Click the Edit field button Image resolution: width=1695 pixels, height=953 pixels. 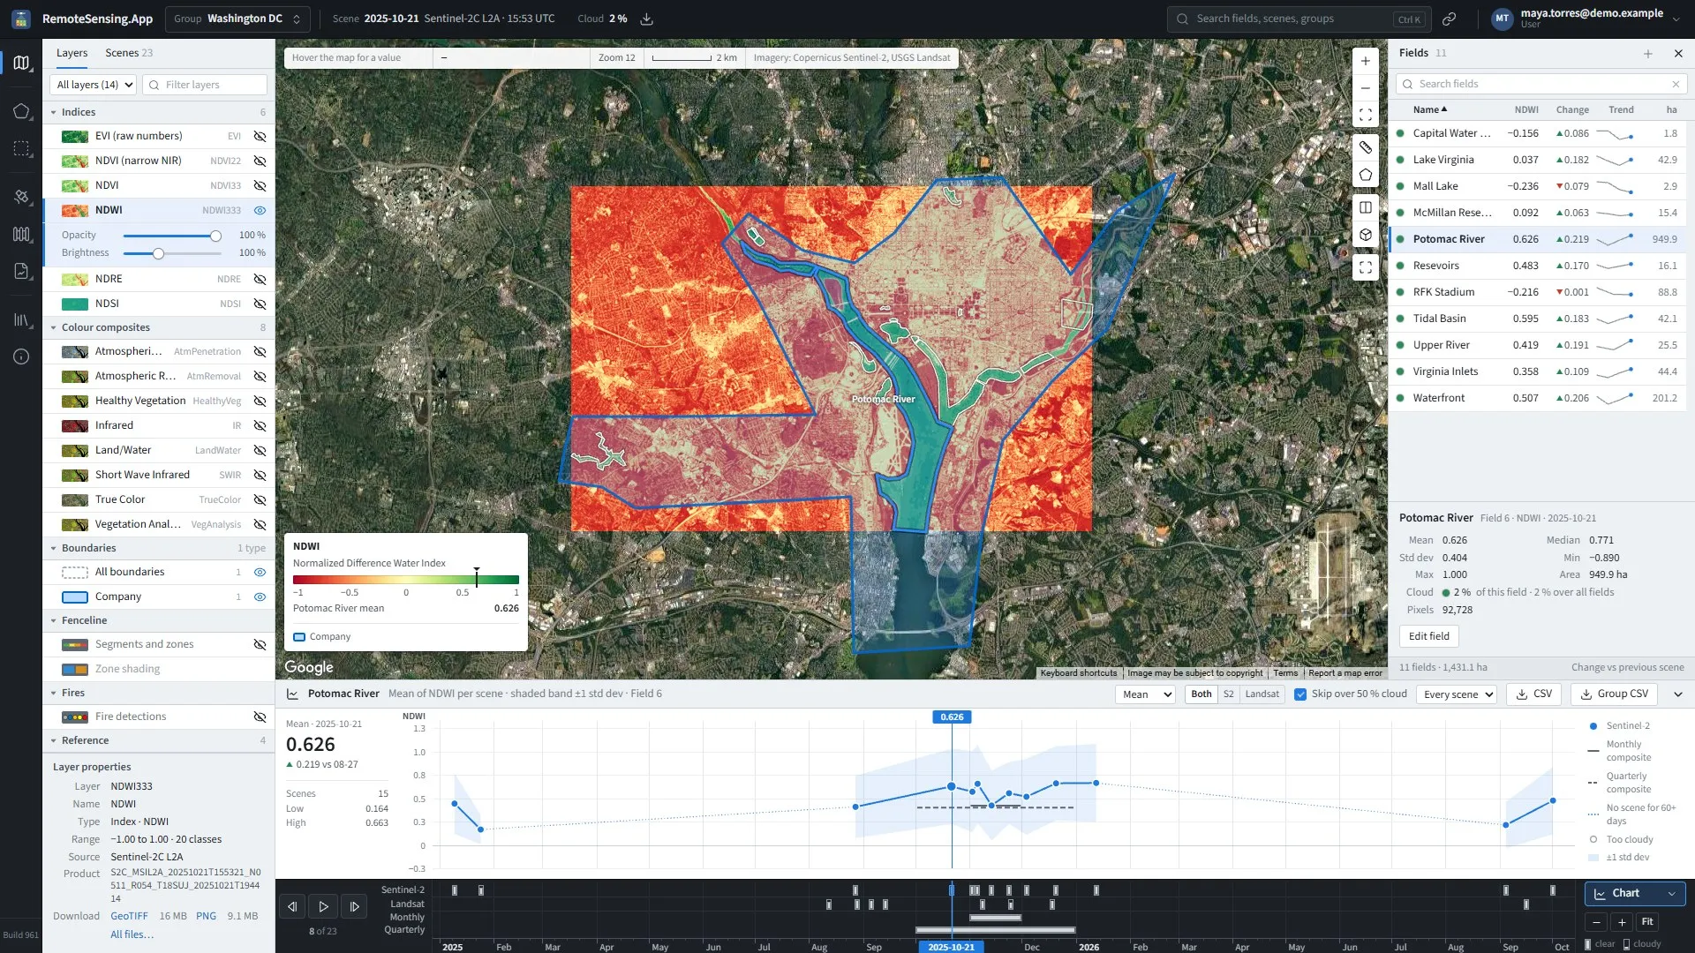(x=1428, y=636)
